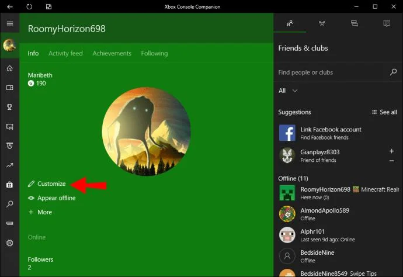Open Microsoft Store bag sidebar icon
Viewport: 403px width, 277px height.
coord(10,185)
